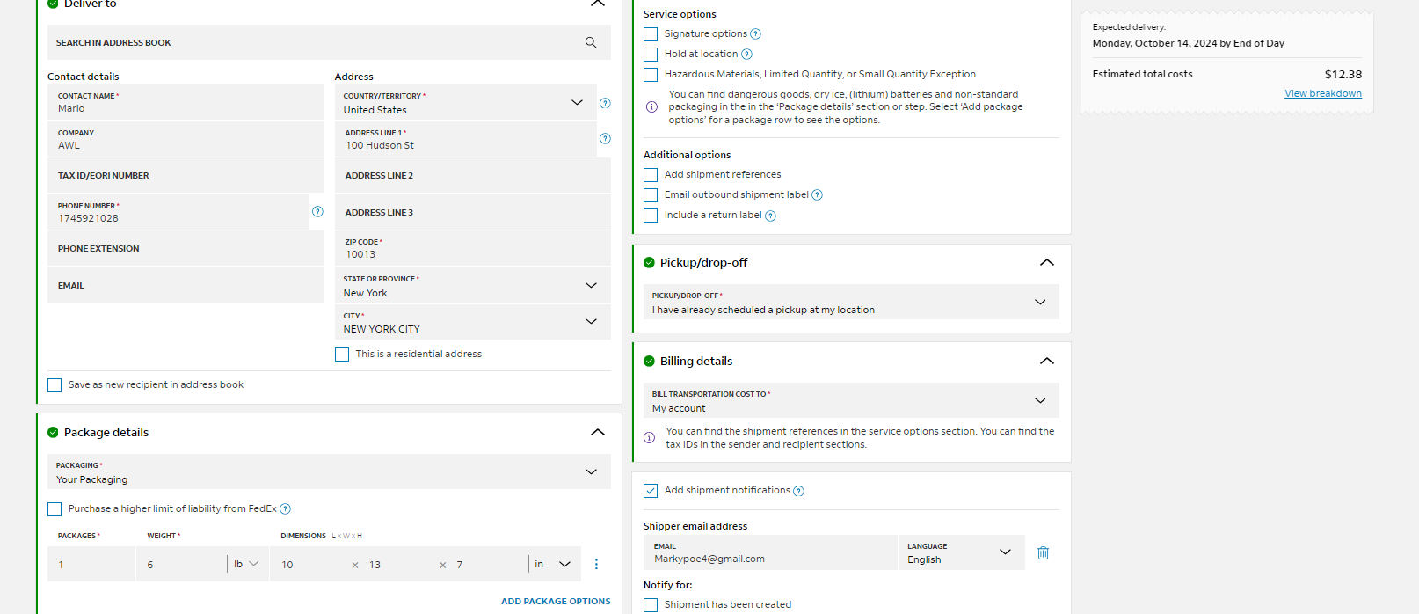
Task: Open Bill transportation cost to dropdown
Action: (x=851, y=401)
